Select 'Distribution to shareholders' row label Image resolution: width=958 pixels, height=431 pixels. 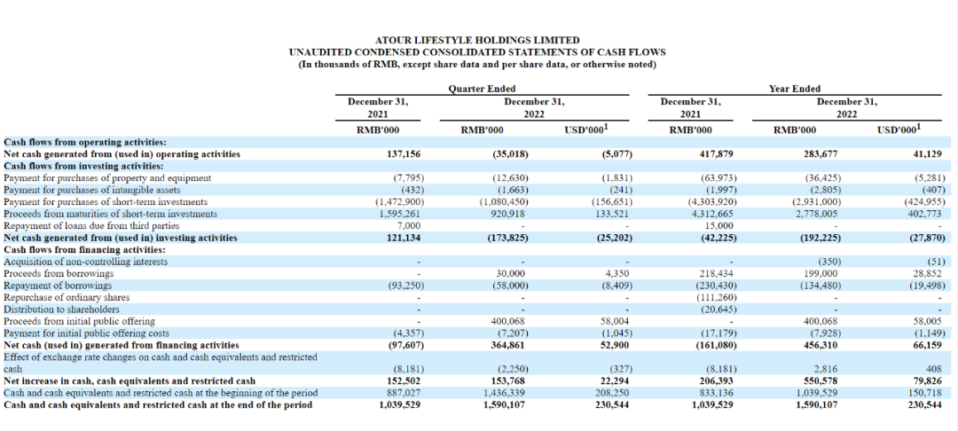pyautogui.click(x=63, y=309)
